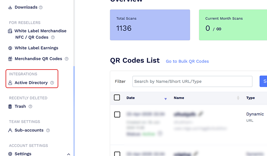Open the White Label Earnings page
The height and width of the screenshot is (156, 267).
36,48
